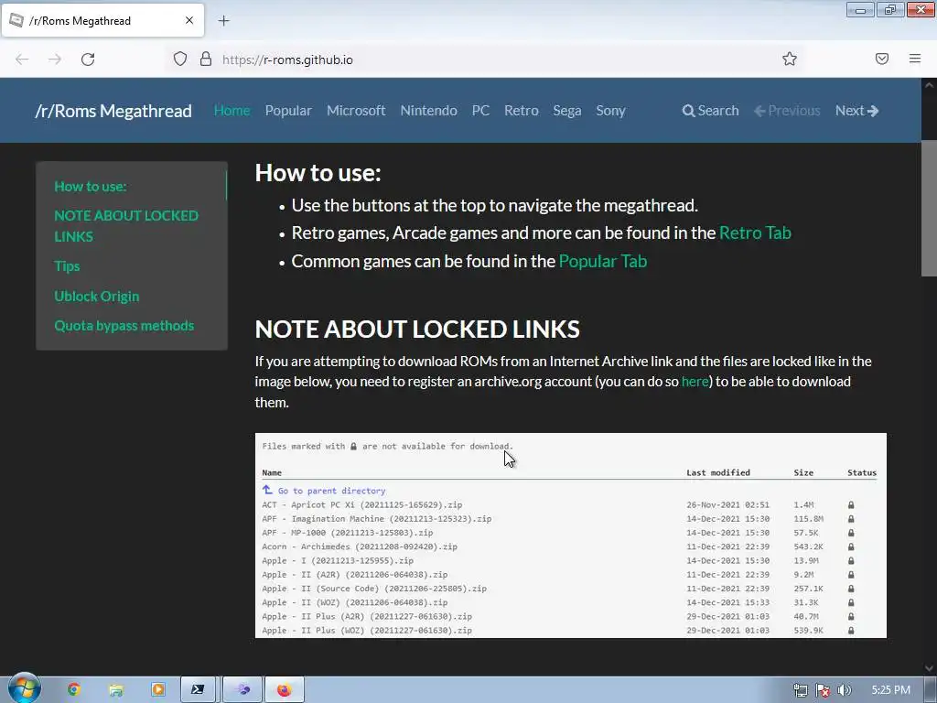This screenshot has height=703, width=937.
Task: Open the Action Center flag icon
Action: 823,690
